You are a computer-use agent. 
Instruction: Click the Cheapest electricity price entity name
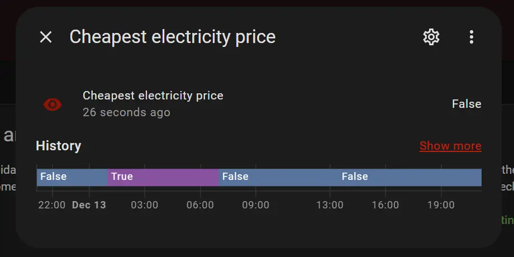(x=153, y=96)
